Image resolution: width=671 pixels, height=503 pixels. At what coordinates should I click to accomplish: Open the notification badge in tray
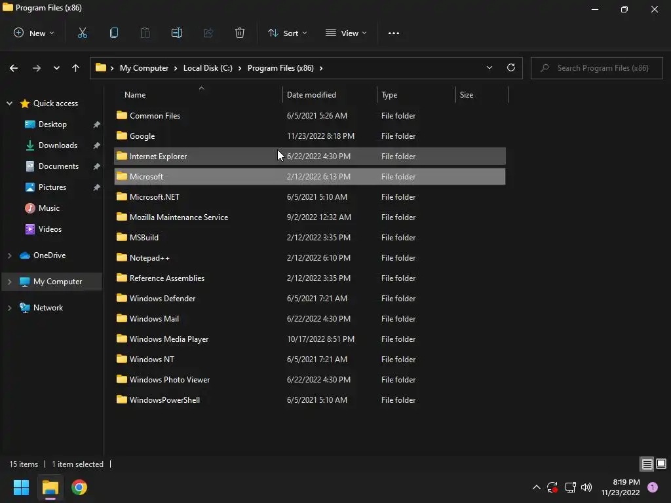click(x=653, y=487)
